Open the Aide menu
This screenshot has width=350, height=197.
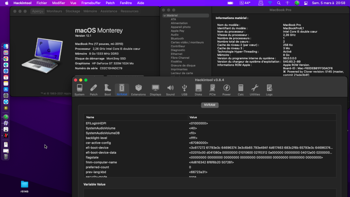(140, 3)
